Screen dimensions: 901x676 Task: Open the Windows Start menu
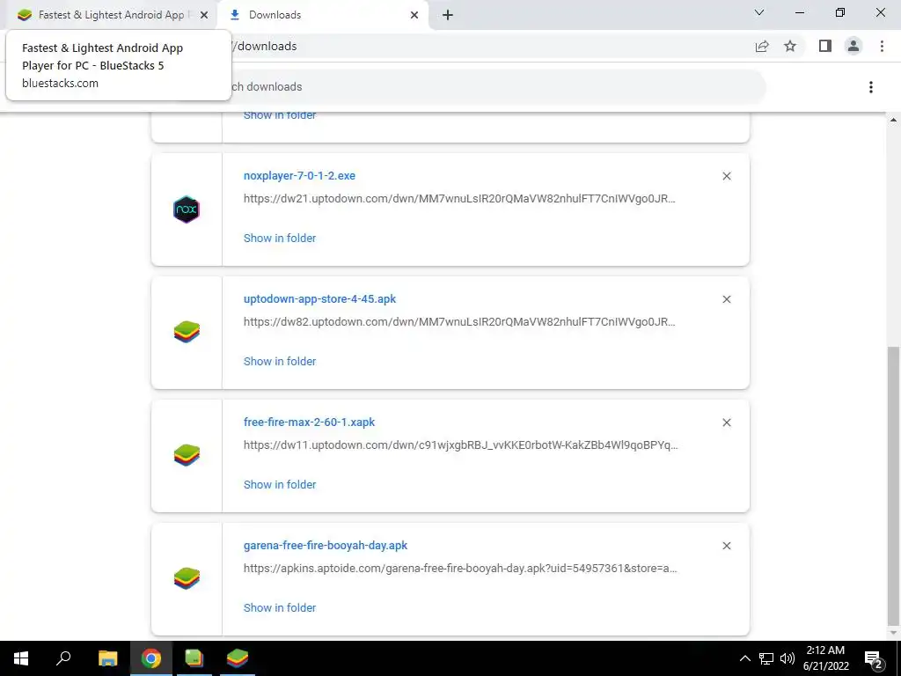click(21, 658)
